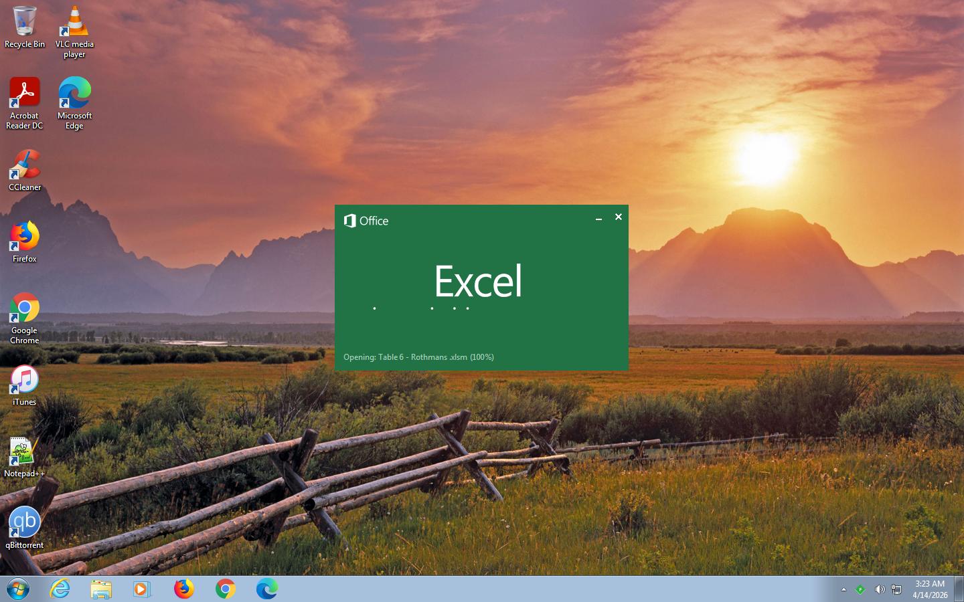Open File Explorer from the taskbar

pyautogui.click(x=101, y=589)
